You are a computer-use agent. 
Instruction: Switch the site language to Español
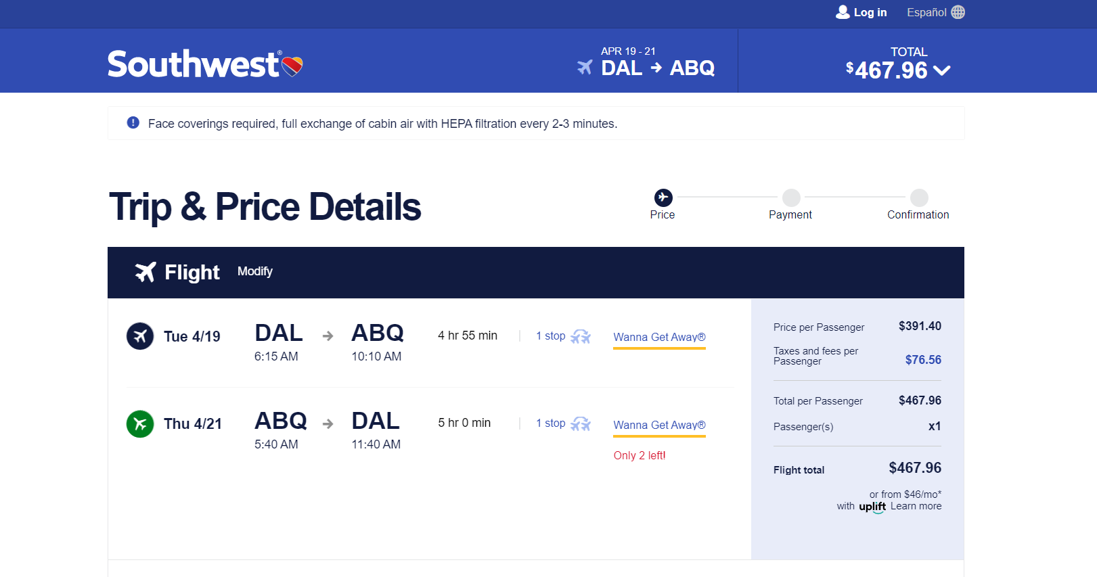pos(926,12)
